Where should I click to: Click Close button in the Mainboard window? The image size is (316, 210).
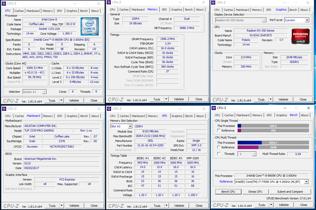click(94, 206)
